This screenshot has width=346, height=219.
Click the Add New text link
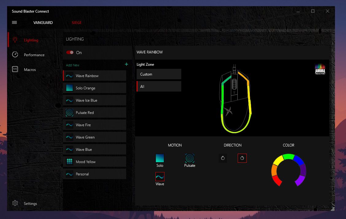point(72,65)
